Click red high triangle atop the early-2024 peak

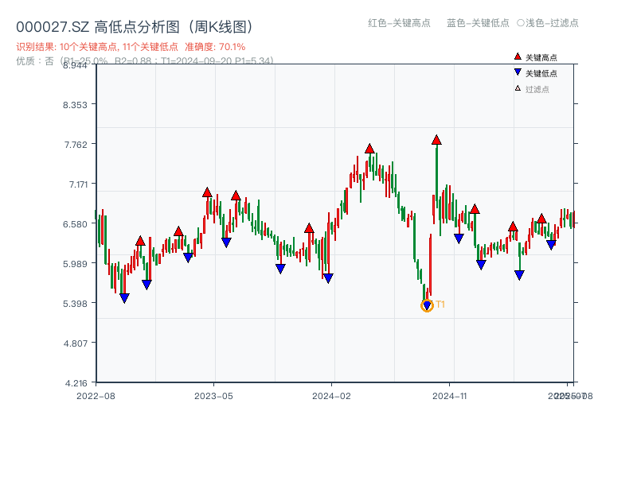(369, 149)
